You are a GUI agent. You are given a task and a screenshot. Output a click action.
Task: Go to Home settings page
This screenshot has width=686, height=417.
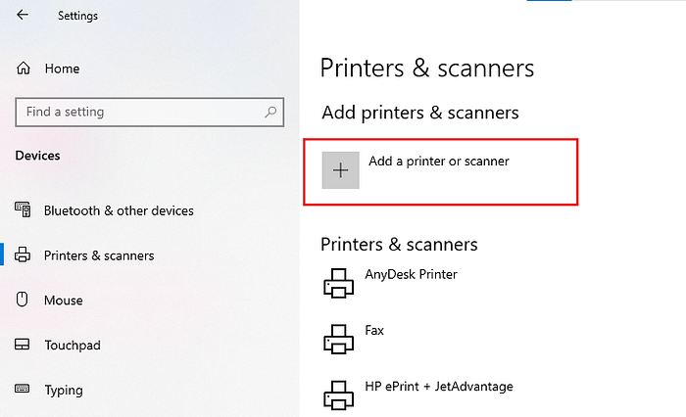click(62, 69)
